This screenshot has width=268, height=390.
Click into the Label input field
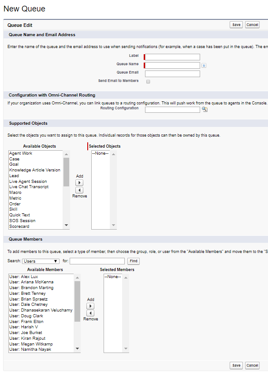pyautogui.click(x=172, y=57)
